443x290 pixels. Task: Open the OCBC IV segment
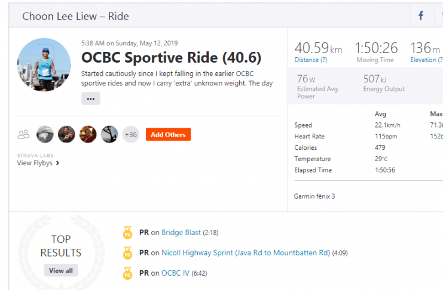click(x=175, y=273)
